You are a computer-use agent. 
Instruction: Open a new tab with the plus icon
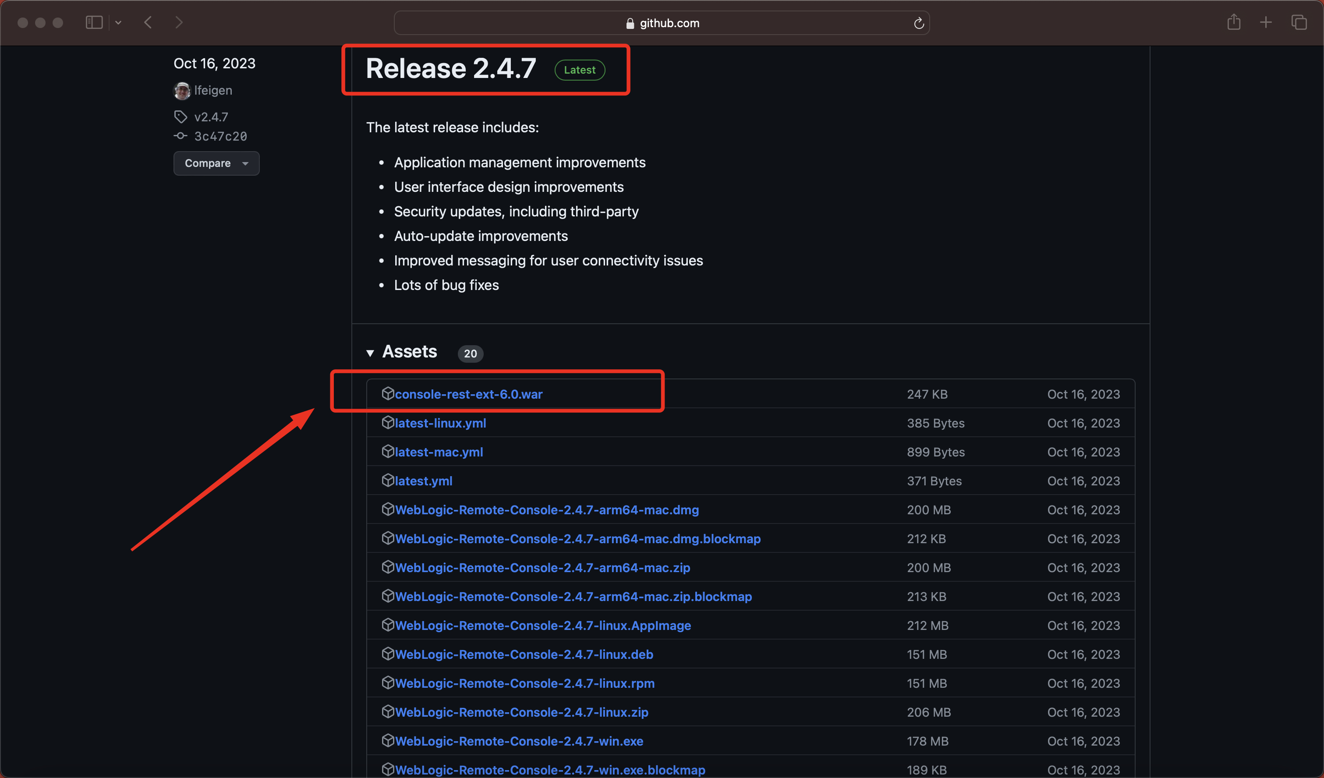1266,23
